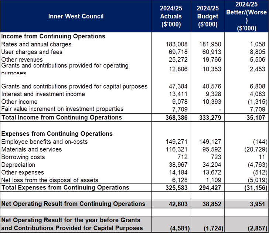Click 'Net Operating Result for the year before Grants'
The image size is (269, 233).
point(71,220)
